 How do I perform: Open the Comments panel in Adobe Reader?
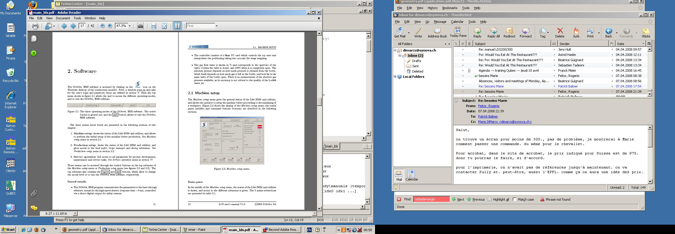[x=34, y=208]
